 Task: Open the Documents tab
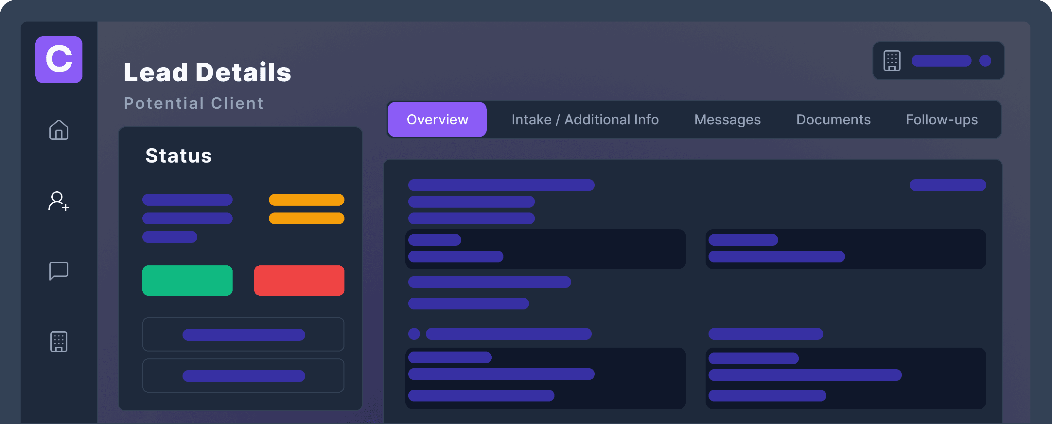point(833,119)
